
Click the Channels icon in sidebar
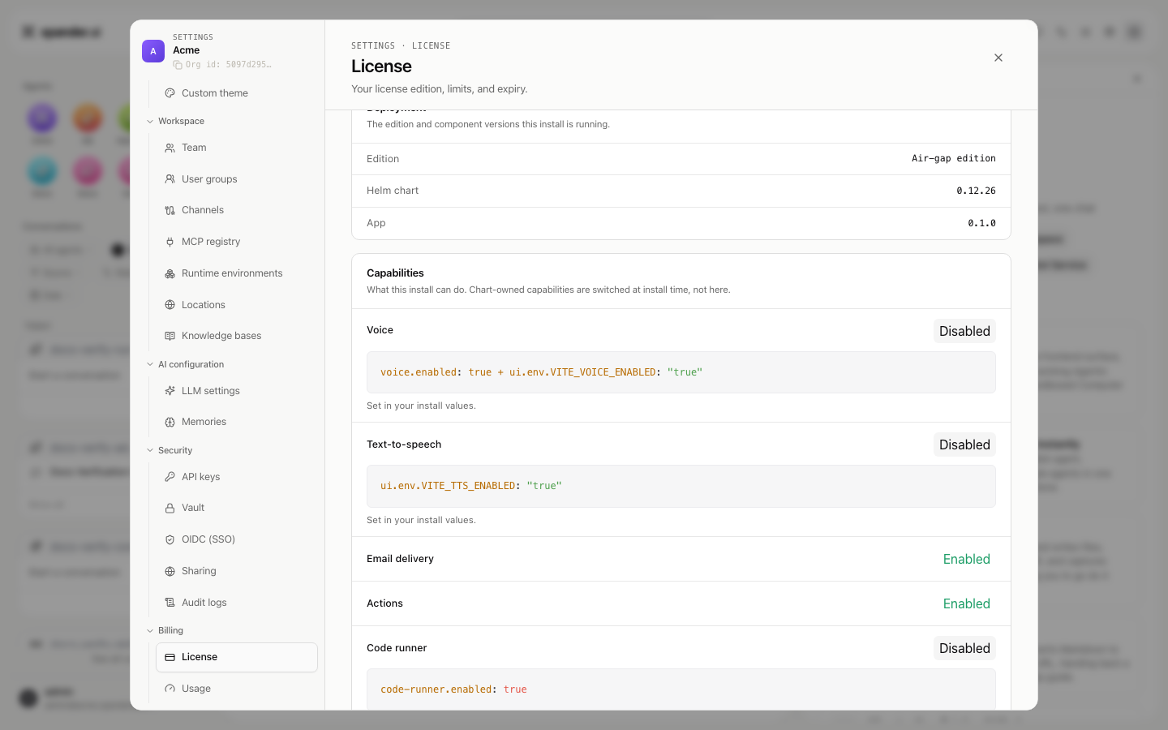170,210
